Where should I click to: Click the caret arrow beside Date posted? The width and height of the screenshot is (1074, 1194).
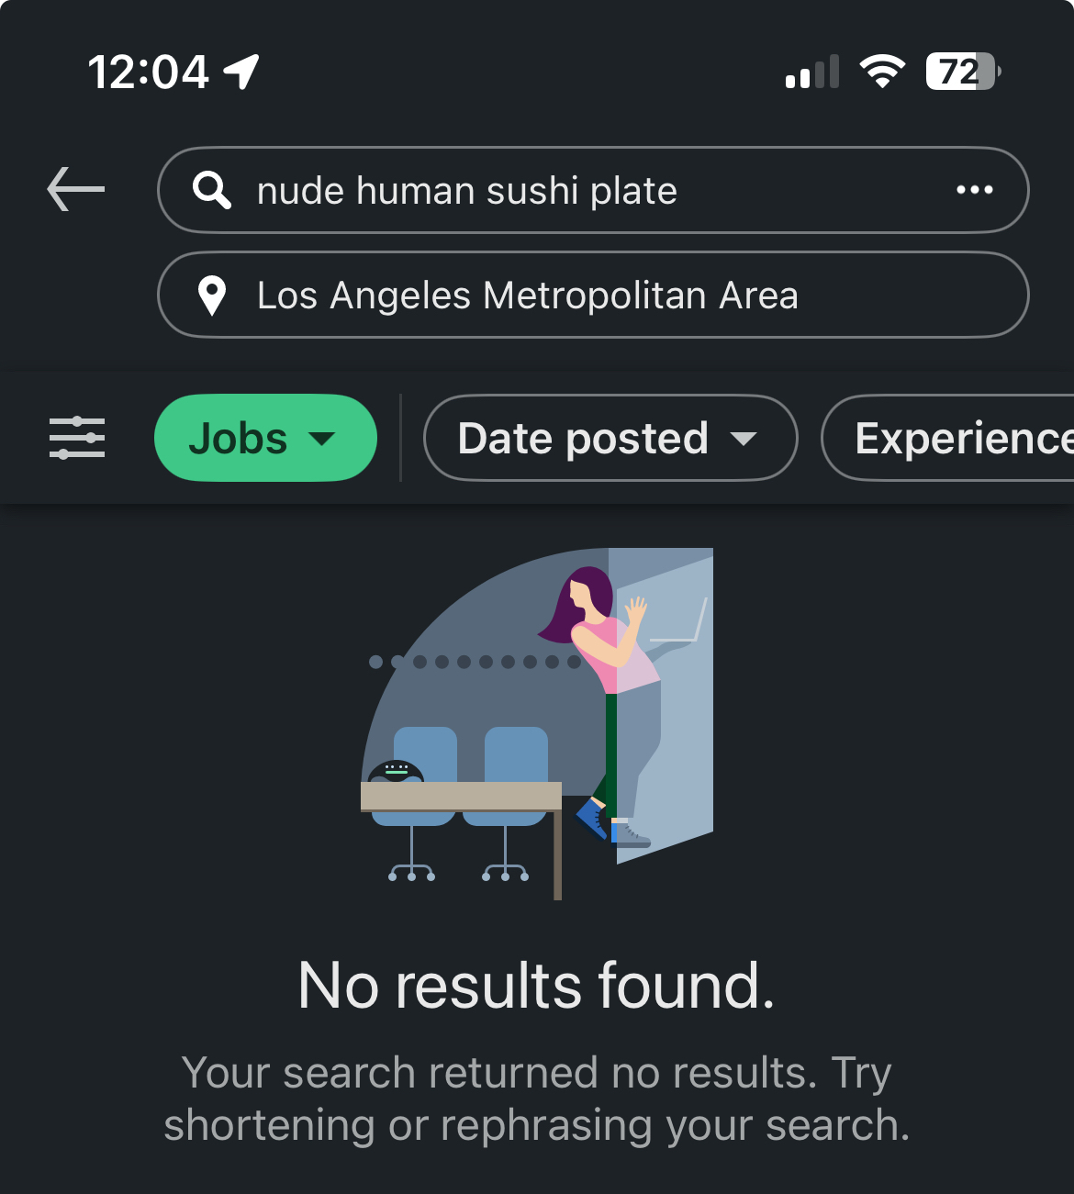pyautogui.click(x=744, y=439)
